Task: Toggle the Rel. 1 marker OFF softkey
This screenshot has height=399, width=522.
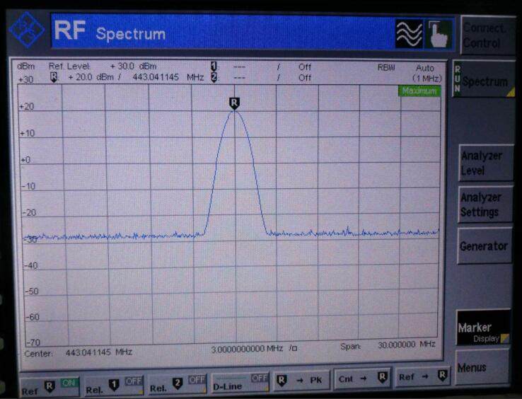Action: [x=114, y=386]
